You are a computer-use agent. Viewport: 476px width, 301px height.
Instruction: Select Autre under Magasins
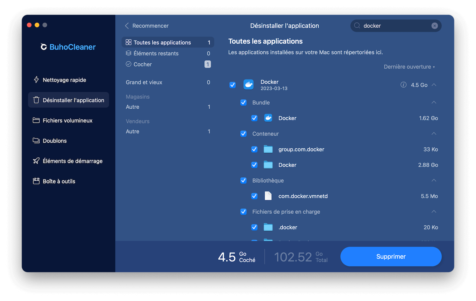[x=168, y=107]
